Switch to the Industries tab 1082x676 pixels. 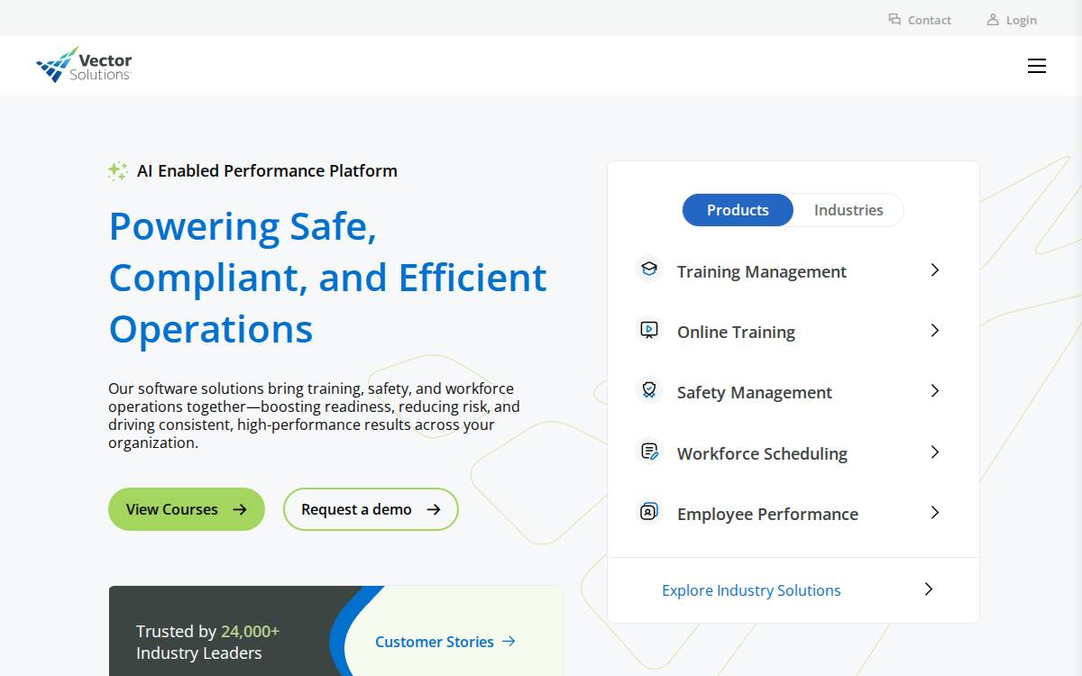pyautogui.click(x=848, y=210)
